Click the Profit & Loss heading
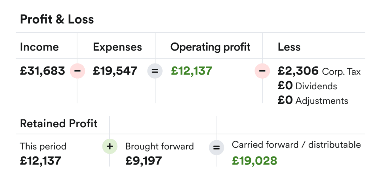Image resolution: width=381 pixels, height=190 pixels. tap(57, 19)
